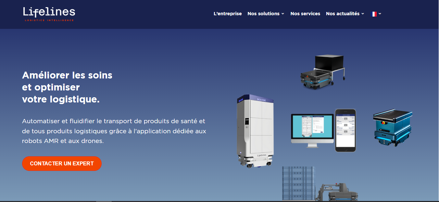Click the smartphone app mockup image
The image size is (439, 202).
(x=345, y=130)
